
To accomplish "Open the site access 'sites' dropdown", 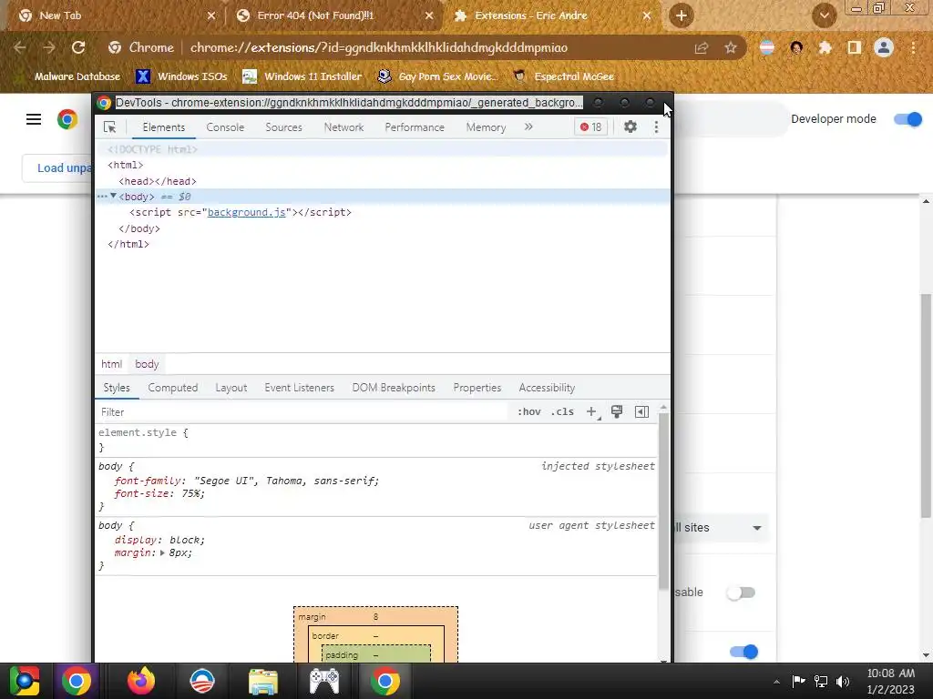I will tap(722, 528).
